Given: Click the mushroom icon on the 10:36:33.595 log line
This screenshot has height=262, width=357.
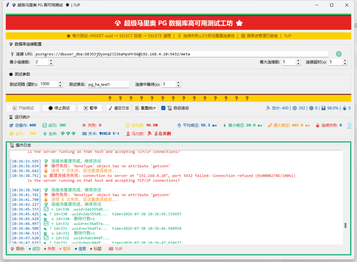Looking at the screenshot, I should coord(46,161).
